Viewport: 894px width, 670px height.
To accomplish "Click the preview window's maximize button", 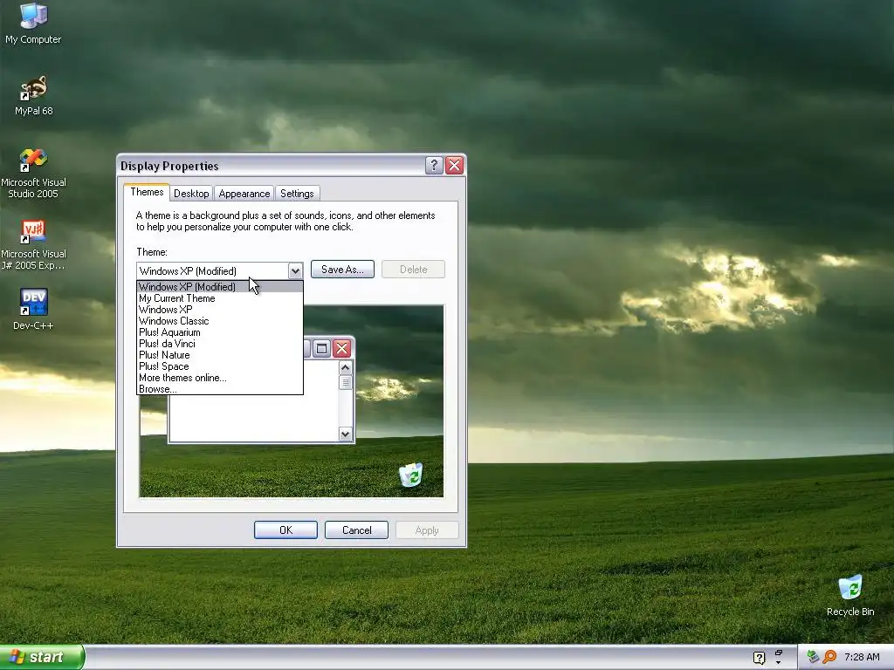I will point(321,348).
